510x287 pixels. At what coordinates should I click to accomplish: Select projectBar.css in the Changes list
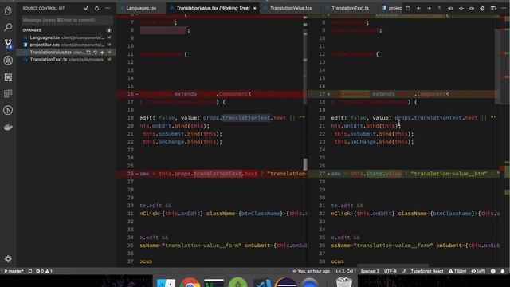coord(67,45)
